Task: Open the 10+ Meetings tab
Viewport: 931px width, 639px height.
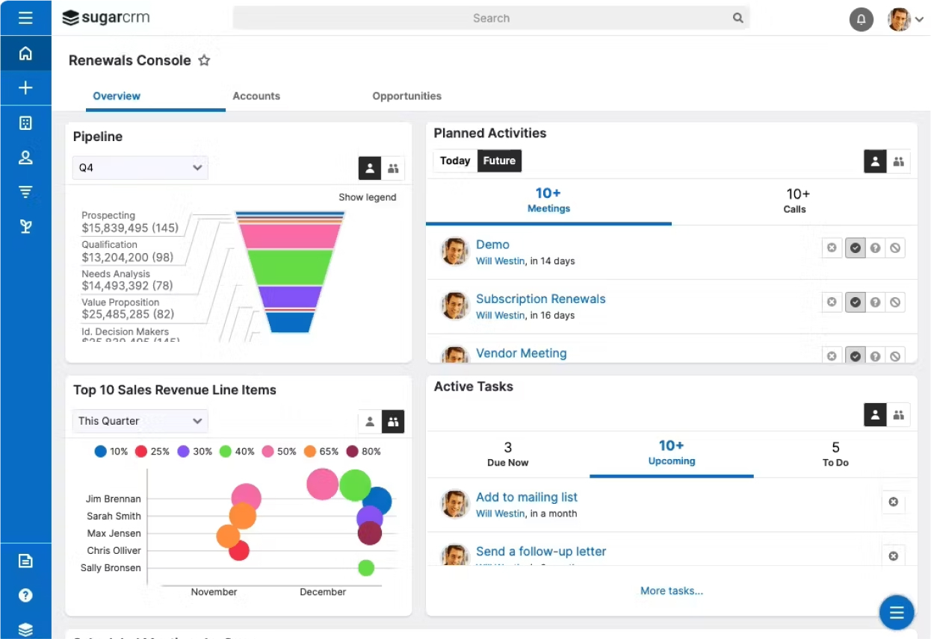Action: [548, 200]
